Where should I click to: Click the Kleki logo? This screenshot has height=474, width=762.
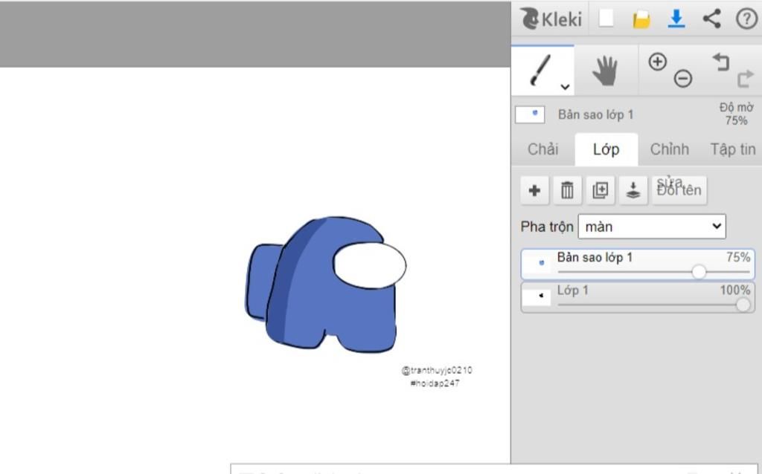(551, 19)
